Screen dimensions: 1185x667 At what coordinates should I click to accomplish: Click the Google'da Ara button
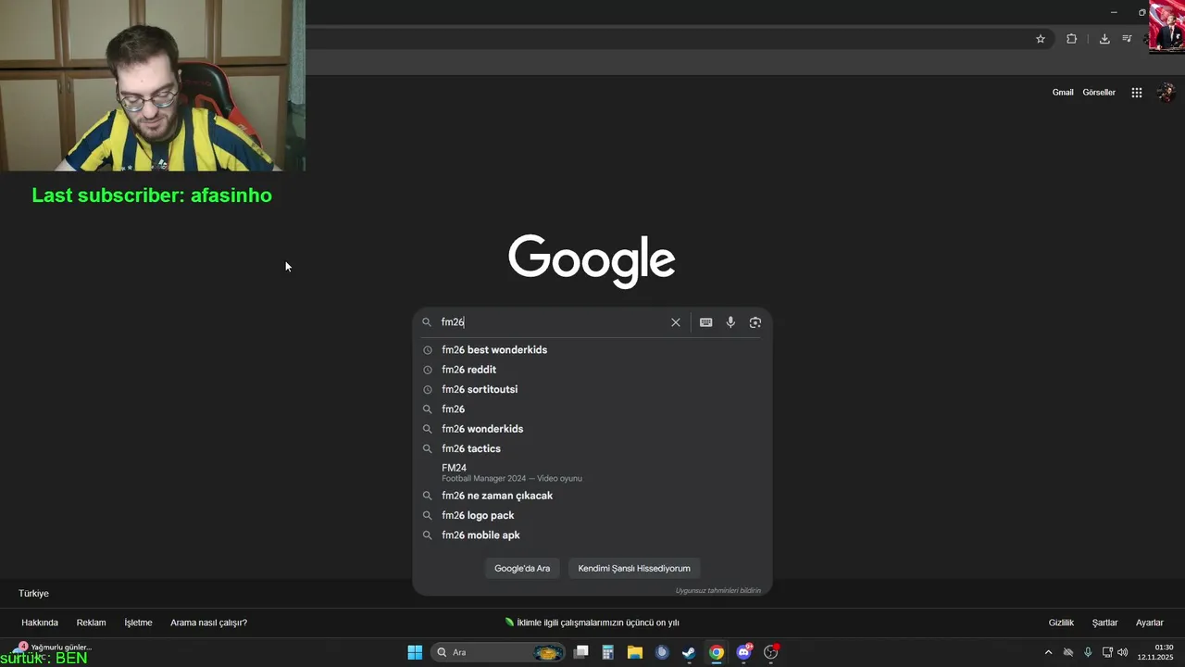pyautogui.click(x=522, y=569)
